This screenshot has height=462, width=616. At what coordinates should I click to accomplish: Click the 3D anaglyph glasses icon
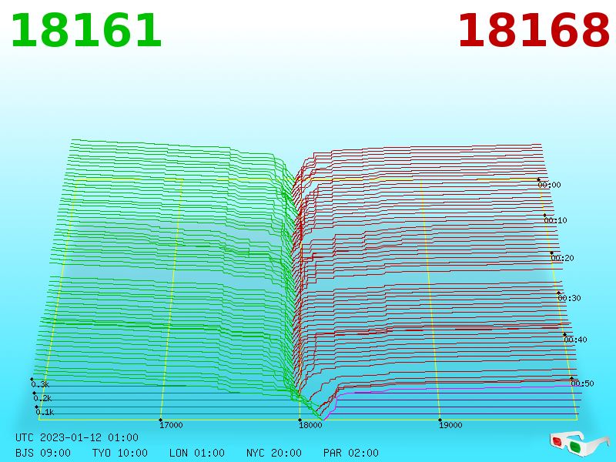[580, 443]
